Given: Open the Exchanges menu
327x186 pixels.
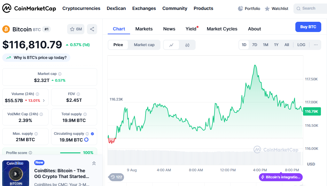Looking at the screenshot, I should pos(144,9).
